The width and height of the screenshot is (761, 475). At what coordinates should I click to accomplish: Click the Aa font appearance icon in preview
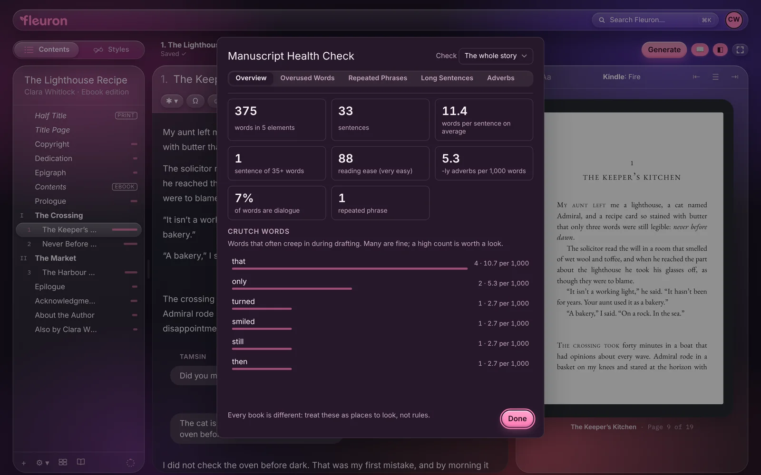(547, 77)
